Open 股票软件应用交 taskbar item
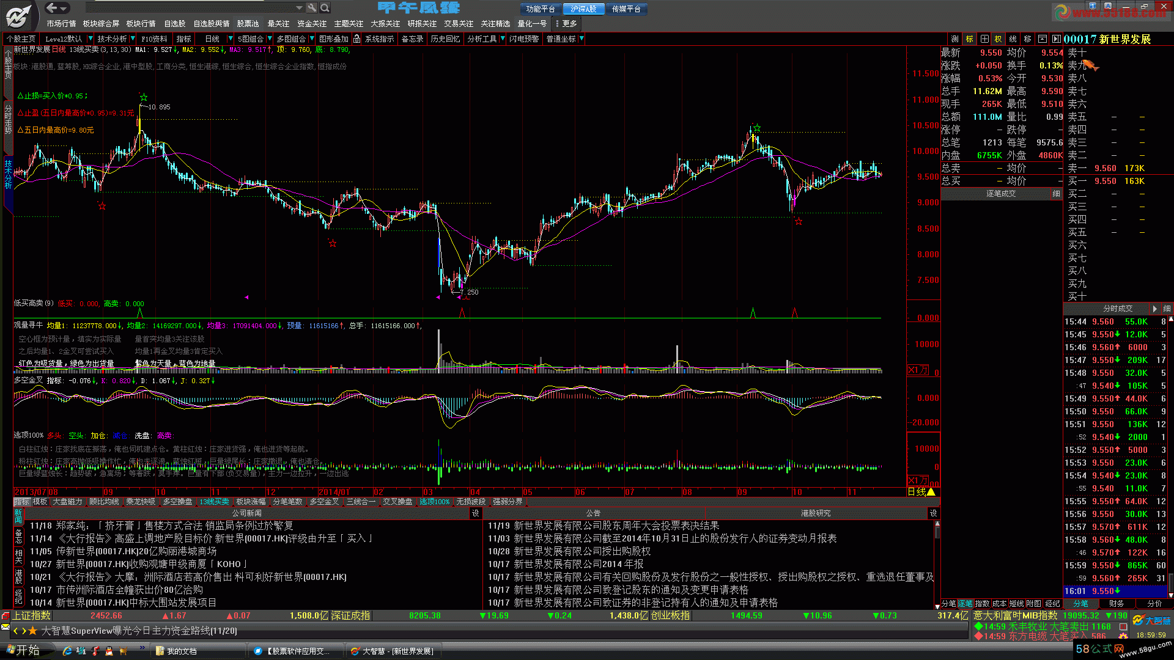The image size is (1174, 660). coord(296,651)
